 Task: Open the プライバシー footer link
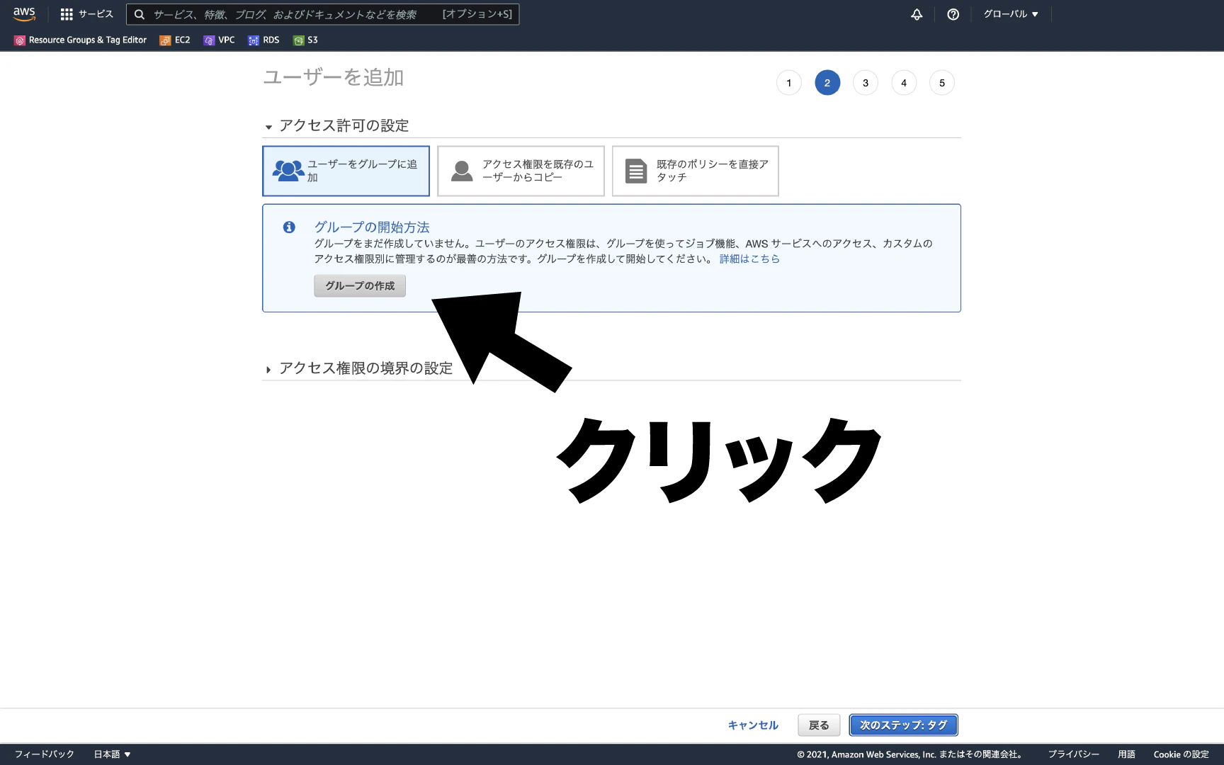1074,754
